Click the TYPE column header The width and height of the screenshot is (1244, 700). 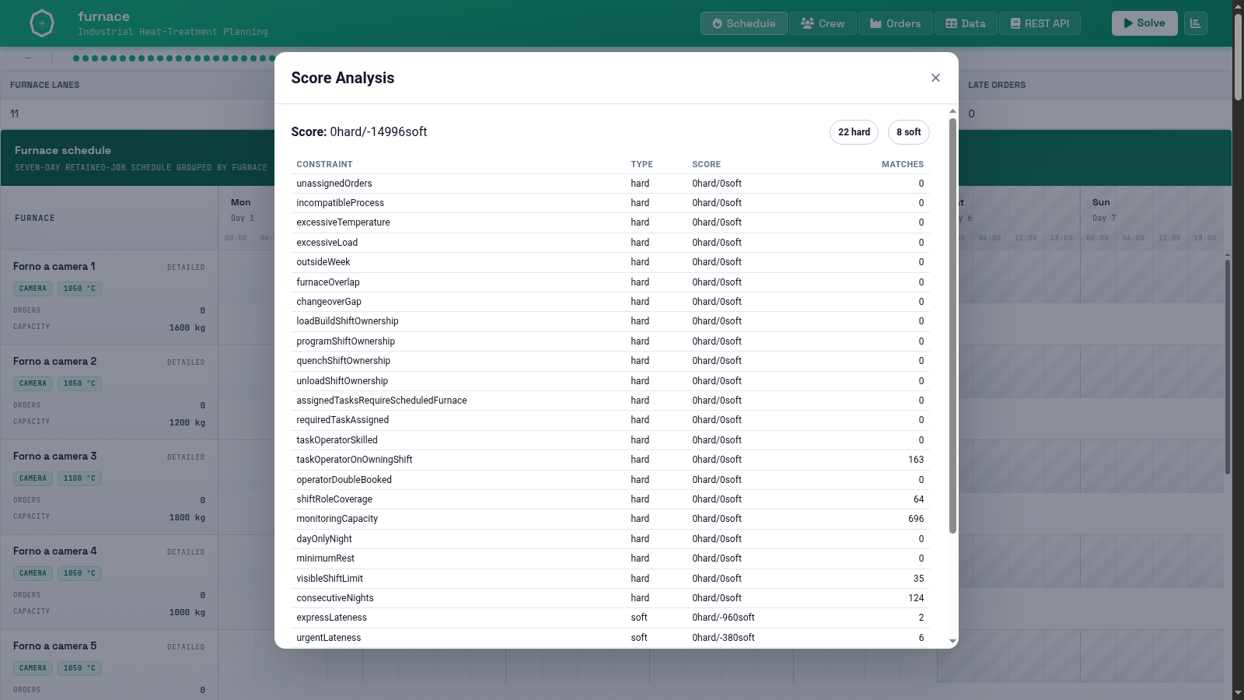641,164
